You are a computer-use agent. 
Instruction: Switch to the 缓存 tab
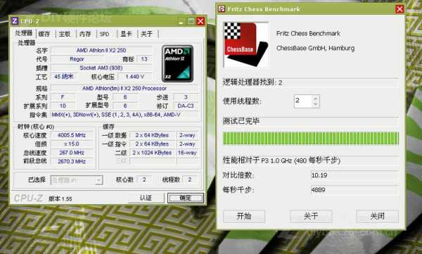[x=44, y=34]
